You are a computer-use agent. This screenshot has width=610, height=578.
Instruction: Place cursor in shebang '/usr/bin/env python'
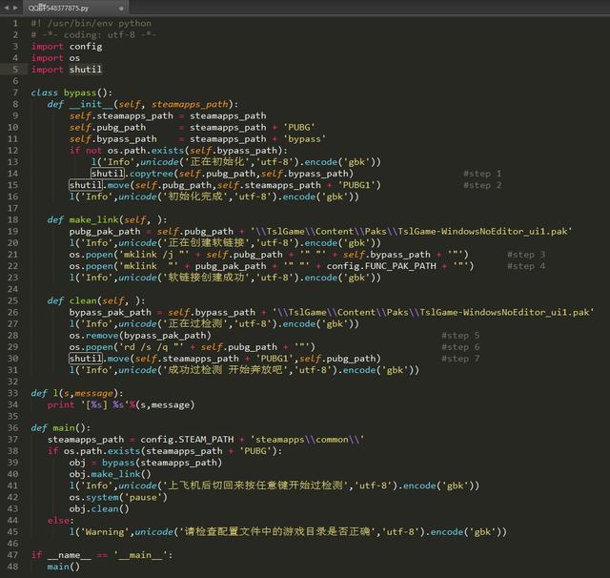coord(99,23)
